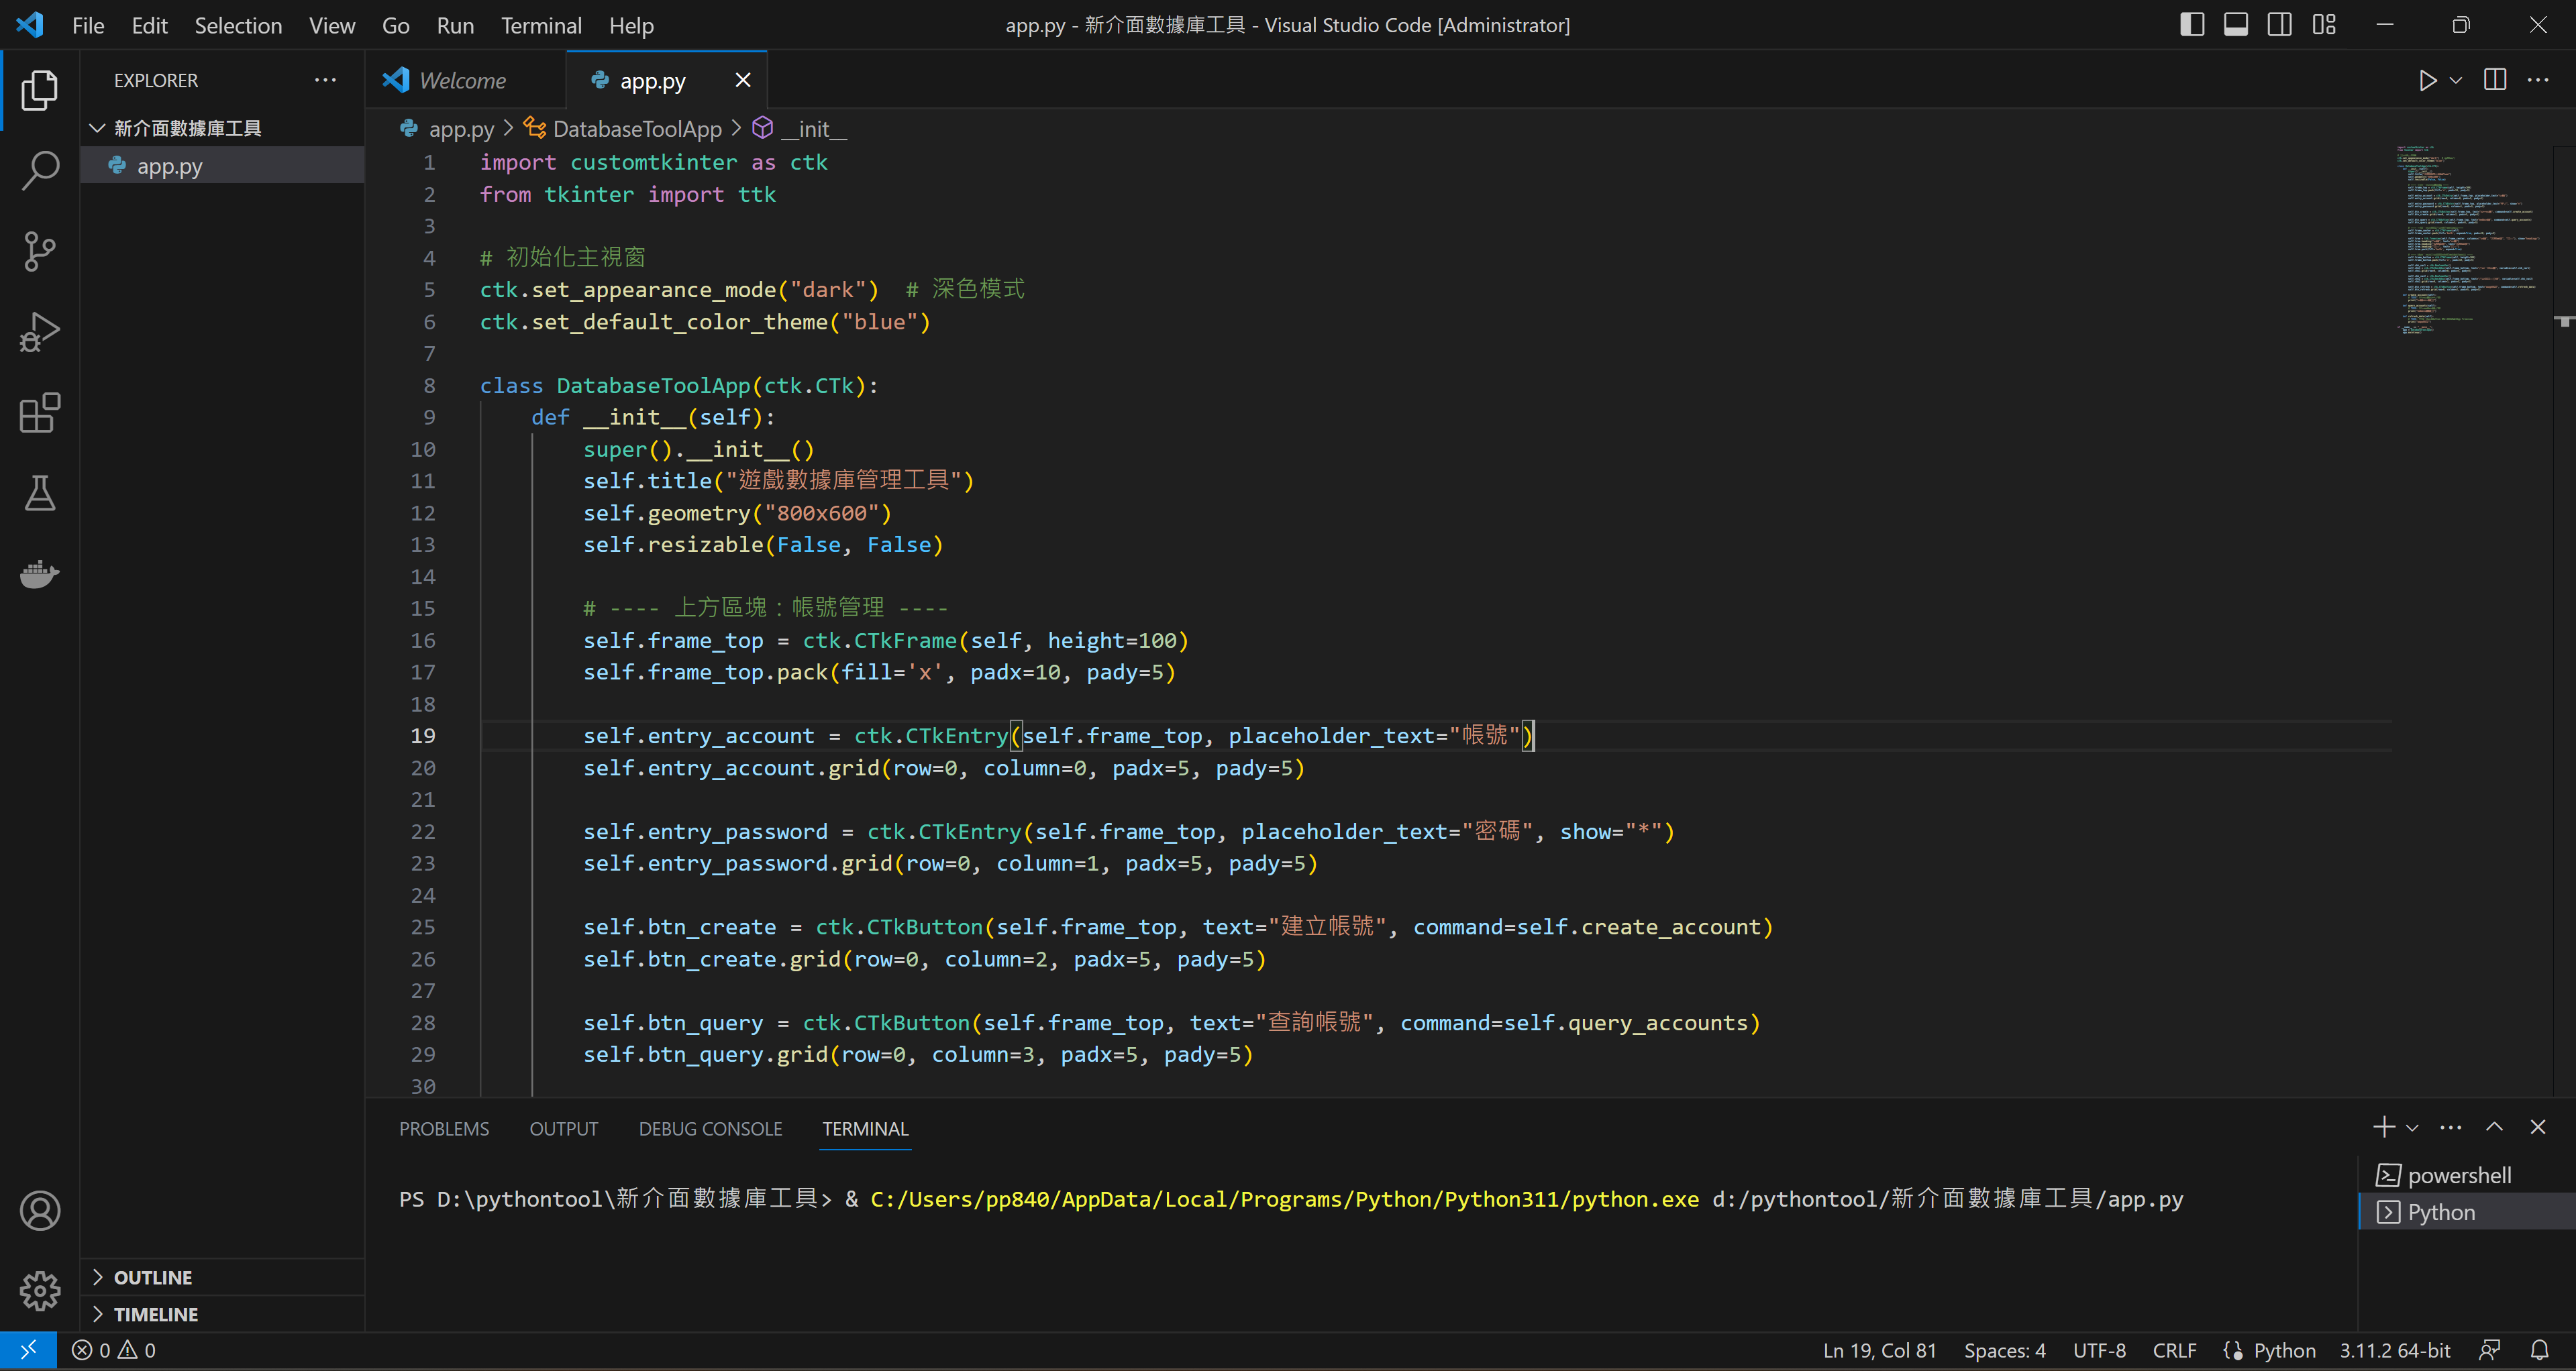The width and height of the screenshot is (2576, 1371).
Task: Click UTF-8 encoding status
Action: pos(2099,1350)
